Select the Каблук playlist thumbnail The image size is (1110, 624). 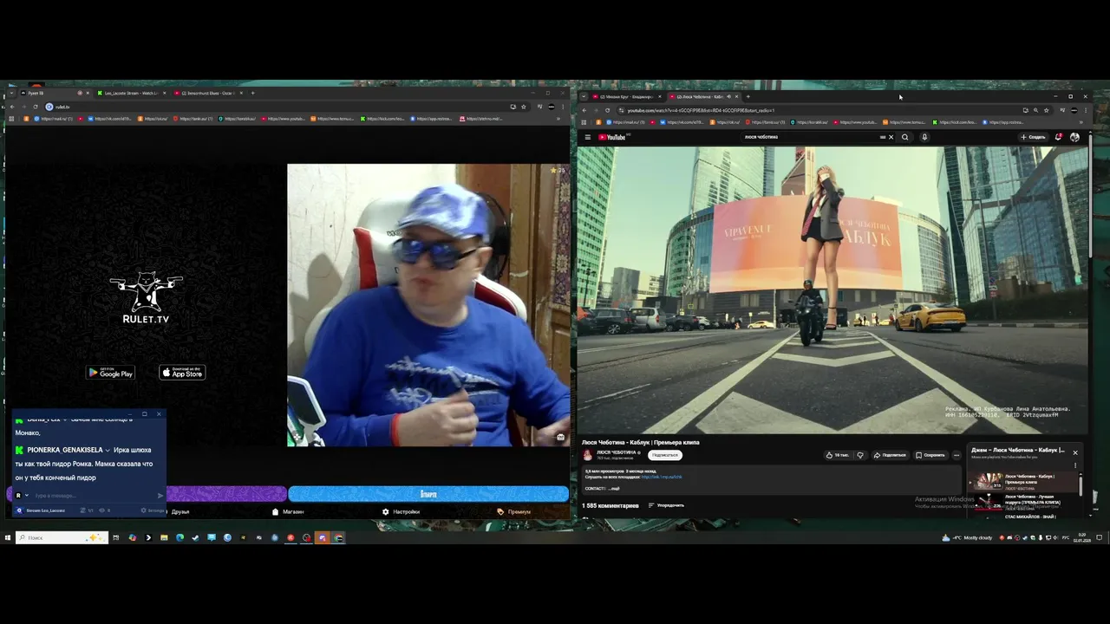pos(987,480)
